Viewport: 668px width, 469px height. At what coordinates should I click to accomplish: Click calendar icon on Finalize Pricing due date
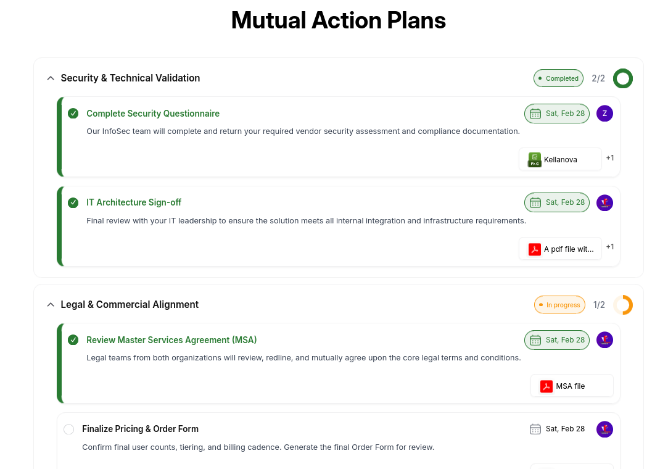click(x=535, y=429)
